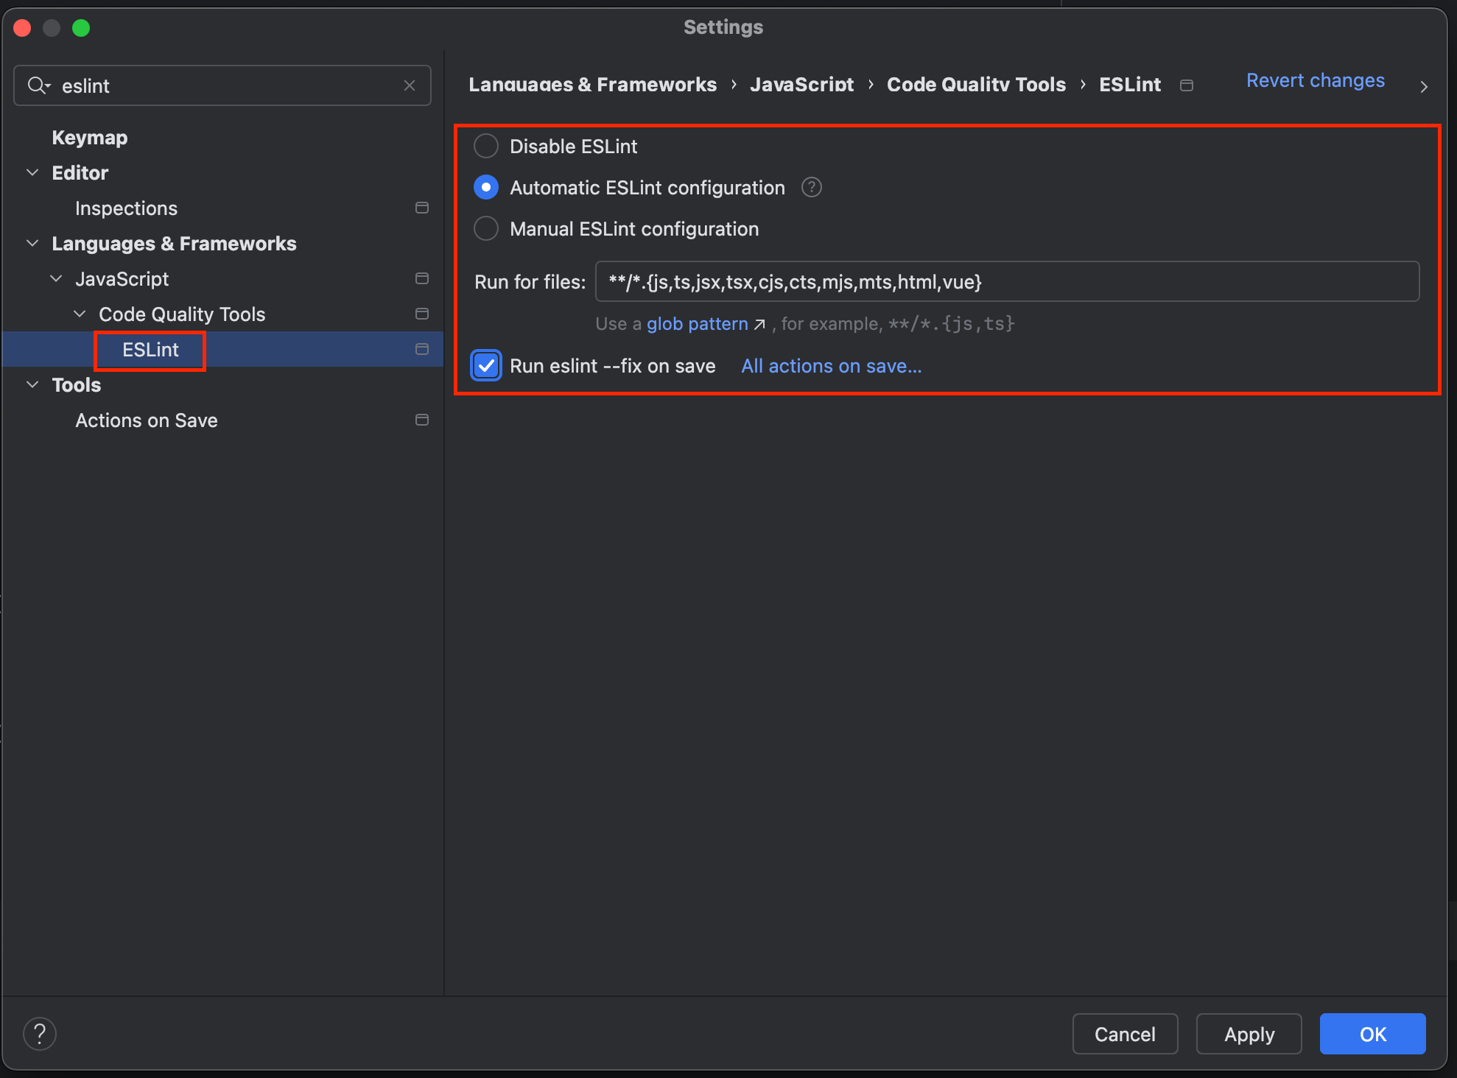Collapse the Tools tree section

[32, 385]
